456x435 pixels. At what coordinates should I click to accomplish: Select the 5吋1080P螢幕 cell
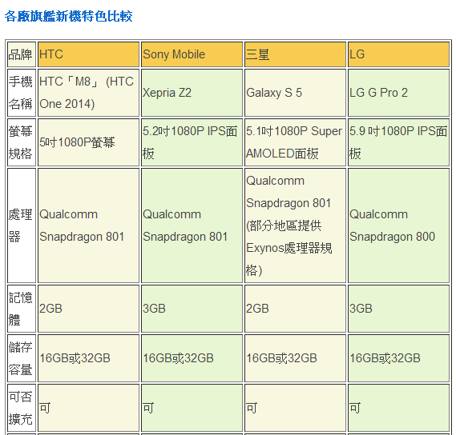[x=88, y=142]
